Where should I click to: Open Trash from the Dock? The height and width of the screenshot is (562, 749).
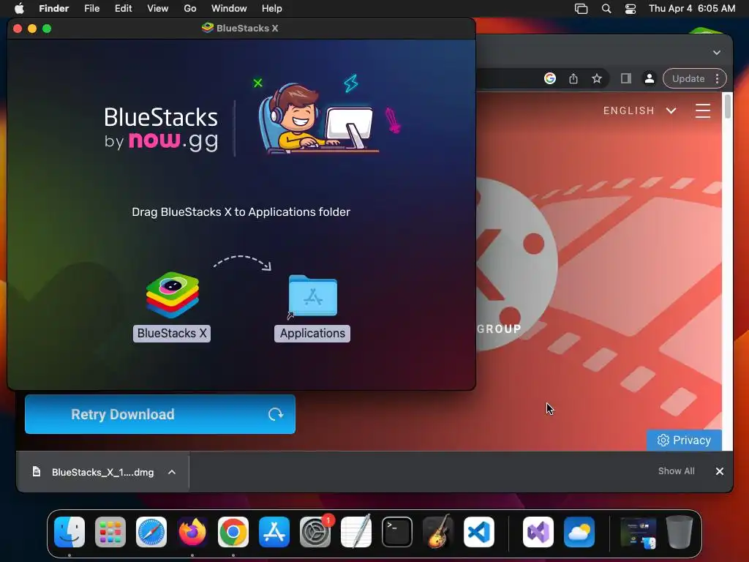coord(680,532)
